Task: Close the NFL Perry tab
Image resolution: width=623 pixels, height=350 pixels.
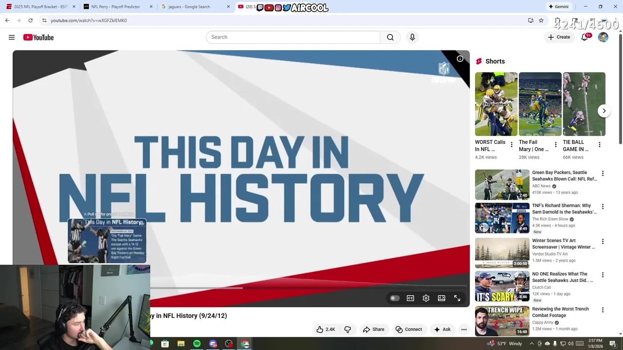Action: [151, 7]
